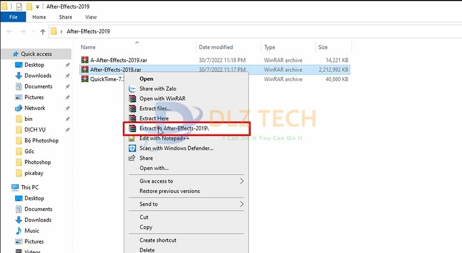Click the WinRAR icon of After-Effects-2019.rar
The height and width of the screenshot is (253, 462).
(x=85, y=69)
